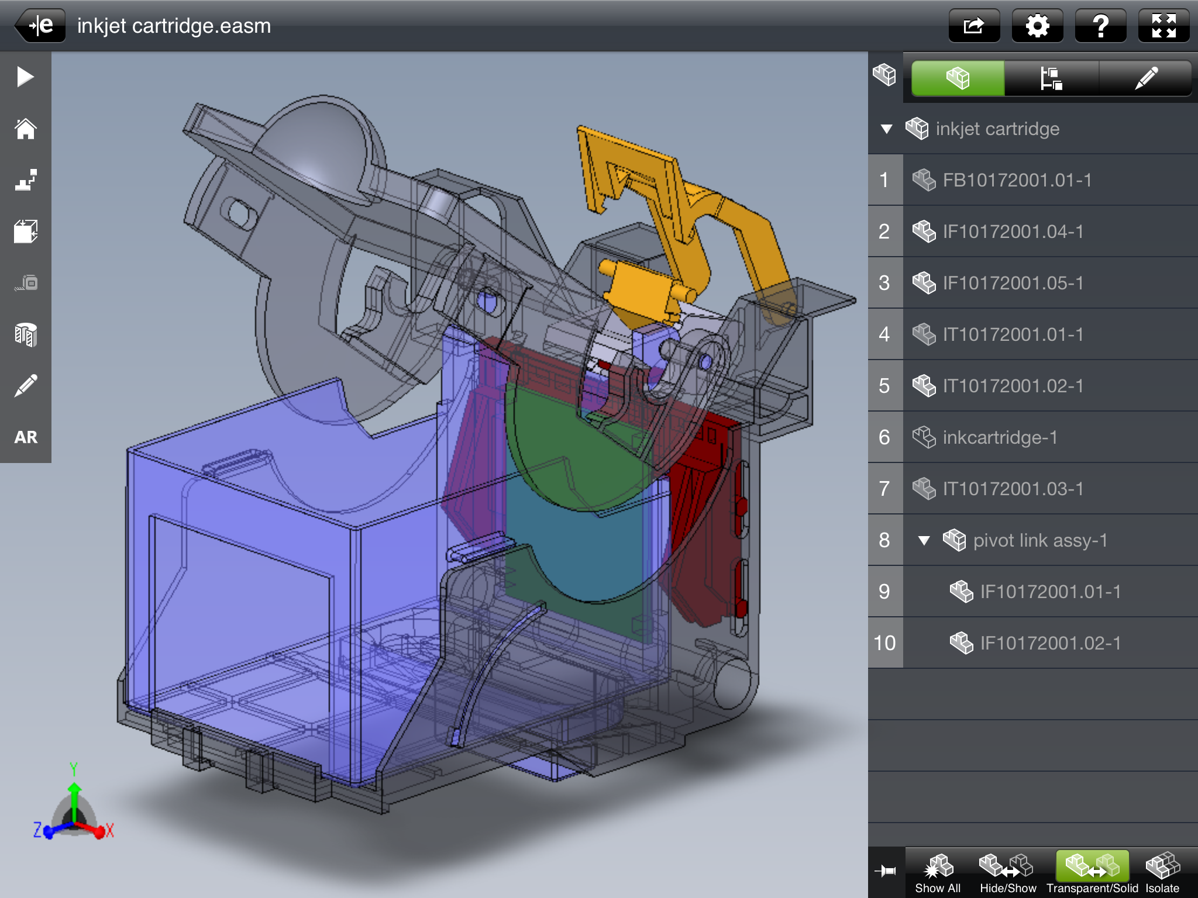Open help question mark
Screen dimensions: 1198x898
pyautogui.click(x=1100, y=26)
